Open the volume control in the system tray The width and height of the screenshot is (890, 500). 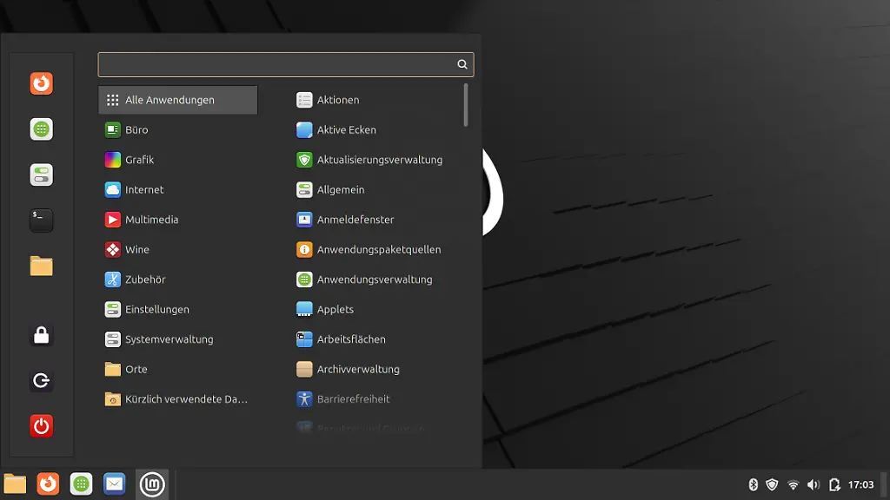813,484
